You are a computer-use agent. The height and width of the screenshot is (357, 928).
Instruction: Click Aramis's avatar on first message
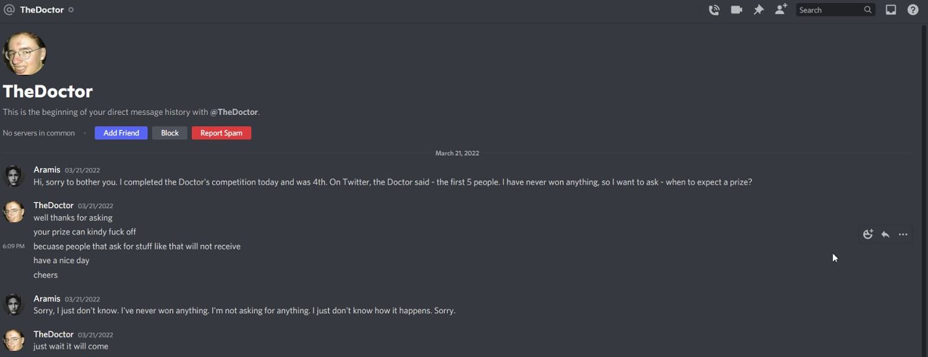pyautogui.click(x=14, y=175)
